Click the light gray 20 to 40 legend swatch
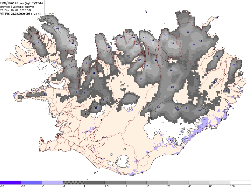Image resolution: width=251 pixels, height=188 pixels. pyautogui.click(x=178, y=182)
